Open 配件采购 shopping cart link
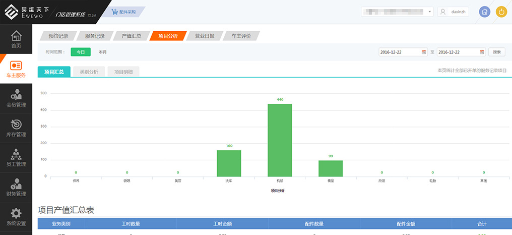 click(124, 12)
